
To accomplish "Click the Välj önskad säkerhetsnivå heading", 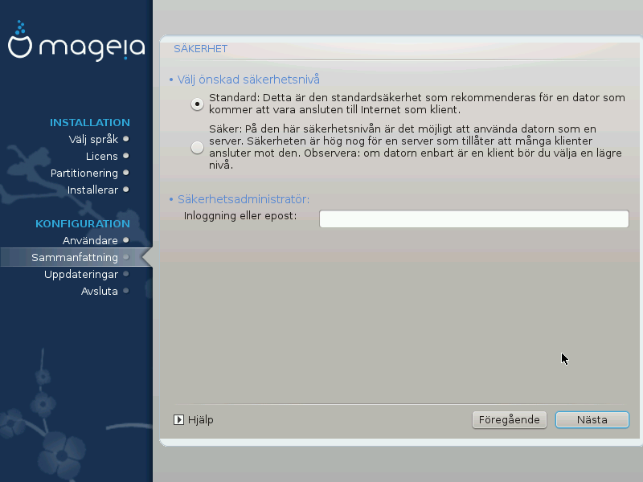I will pos(248,79).
